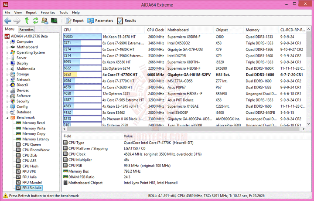Expand the Display tree node
Viewport: 314px width, 201px height.
[x=7, y=64]
